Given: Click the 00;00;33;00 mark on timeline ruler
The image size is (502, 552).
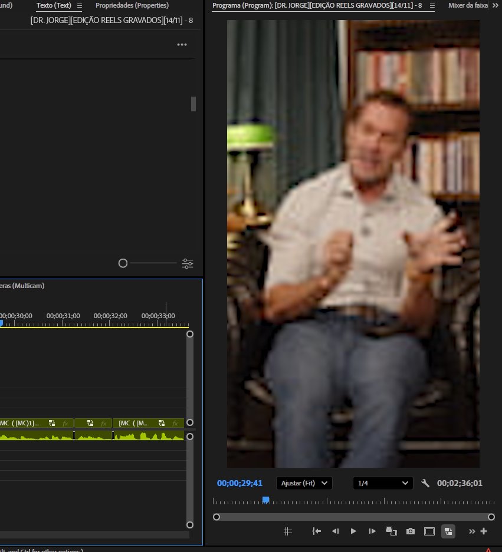Looking at the screenshot, I should pyautogui.click(x=158, y=316).
